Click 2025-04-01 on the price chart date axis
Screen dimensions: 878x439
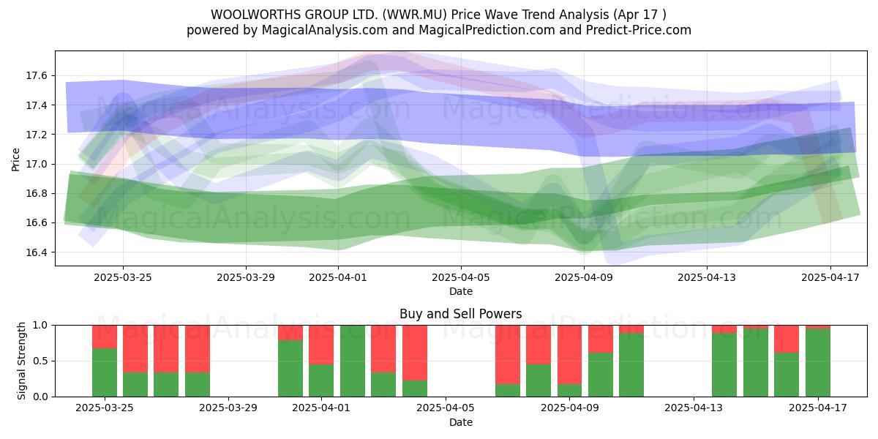338,277
